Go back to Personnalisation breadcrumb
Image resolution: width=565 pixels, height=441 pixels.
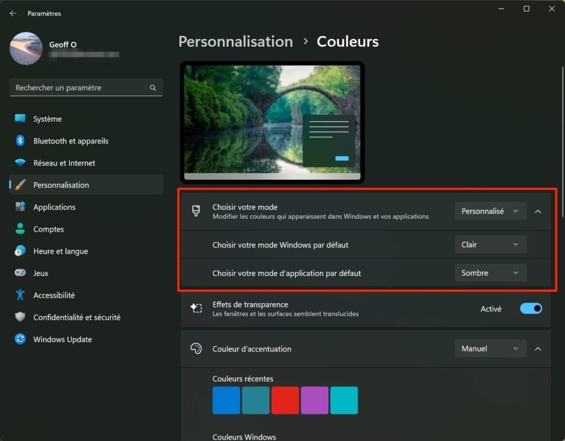236,41
